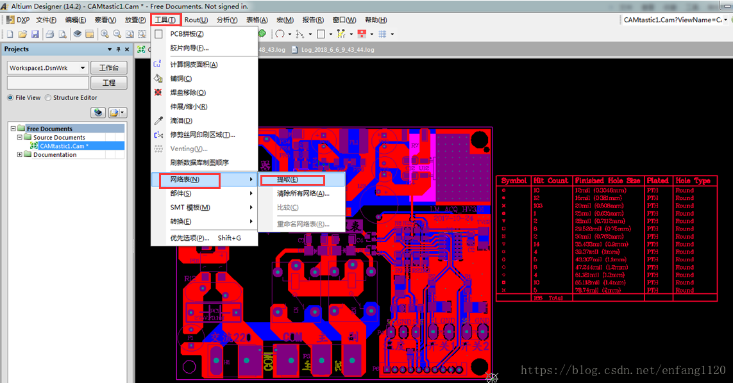Click the Zoom selected area icon
Viewport: 733px width, 383px height.
click(x=142, y=34)
